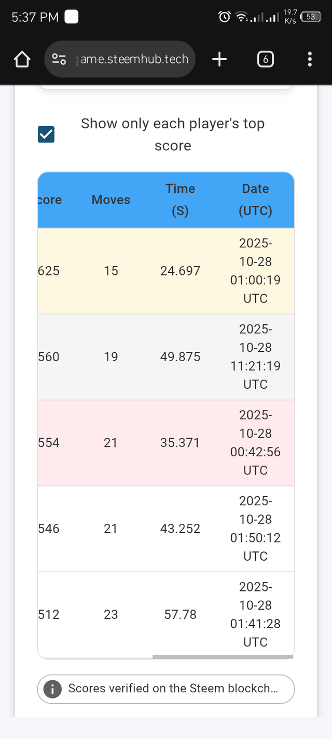332x739 pixels.
Task: Sort by the Moves column header
Action: [x=110, y=200]
